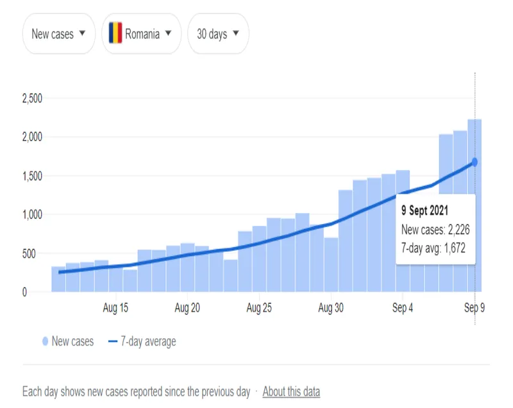Click the Romania flag icon
513x408 pixels.
(115, 34)
